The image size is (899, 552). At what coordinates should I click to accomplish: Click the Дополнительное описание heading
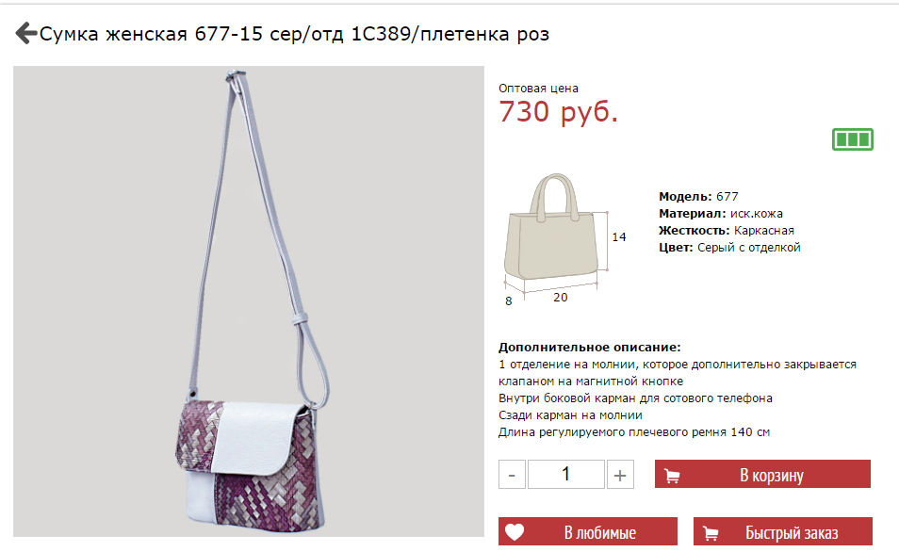click(x=589, y=348)
